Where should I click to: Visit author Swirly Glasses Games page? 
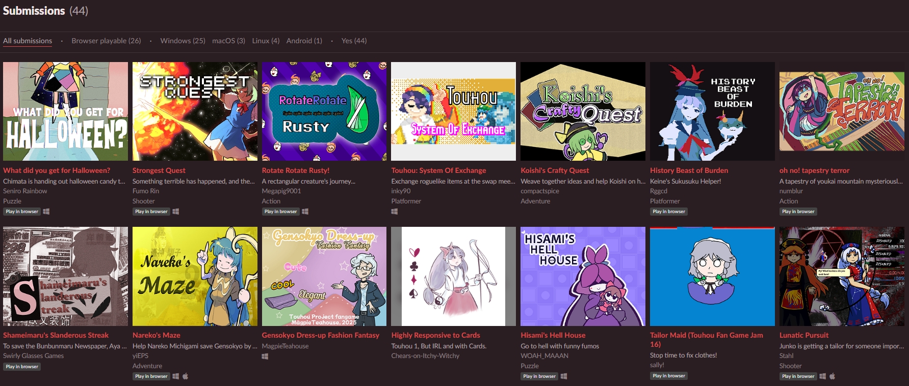coord(34,356)
